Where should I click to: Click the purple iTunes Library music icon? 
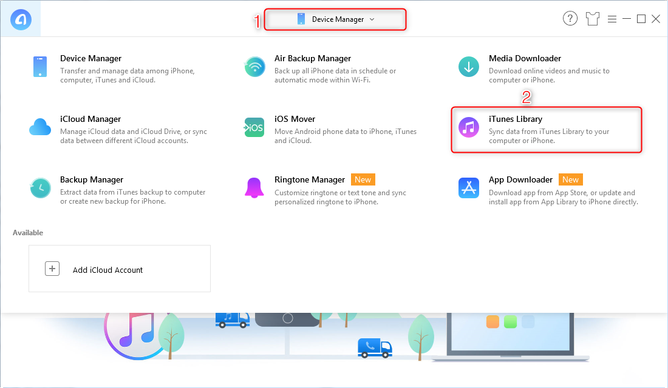[469, 128]
